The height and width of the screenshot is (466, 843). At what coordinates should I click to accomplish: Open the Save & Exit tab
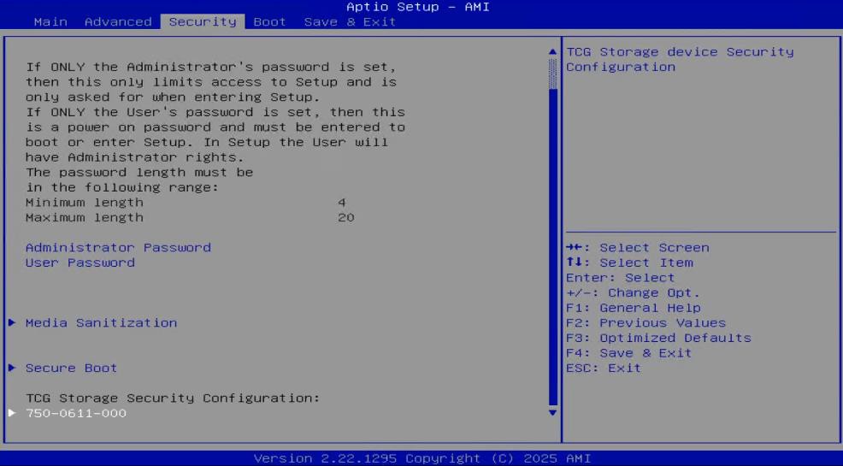350,22
